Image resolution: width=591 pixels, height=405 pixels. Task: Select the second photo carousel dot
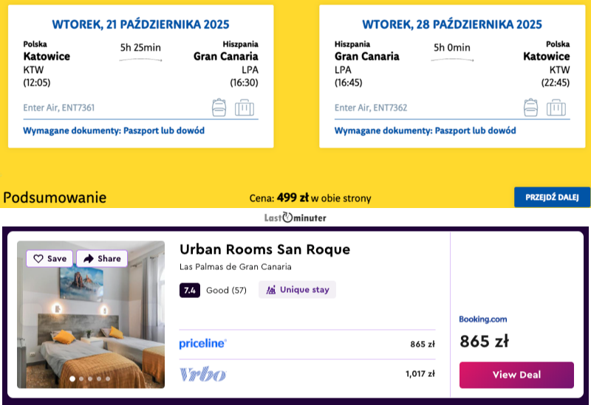pyautogui.click(x=81, y=379)
